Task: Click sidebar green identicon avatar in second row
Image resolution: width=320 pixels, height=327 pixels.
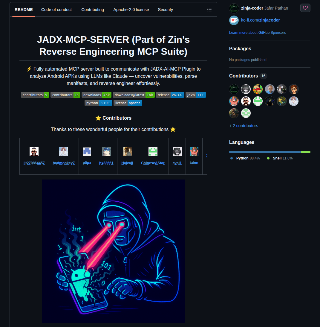Action: click(258, 101)
